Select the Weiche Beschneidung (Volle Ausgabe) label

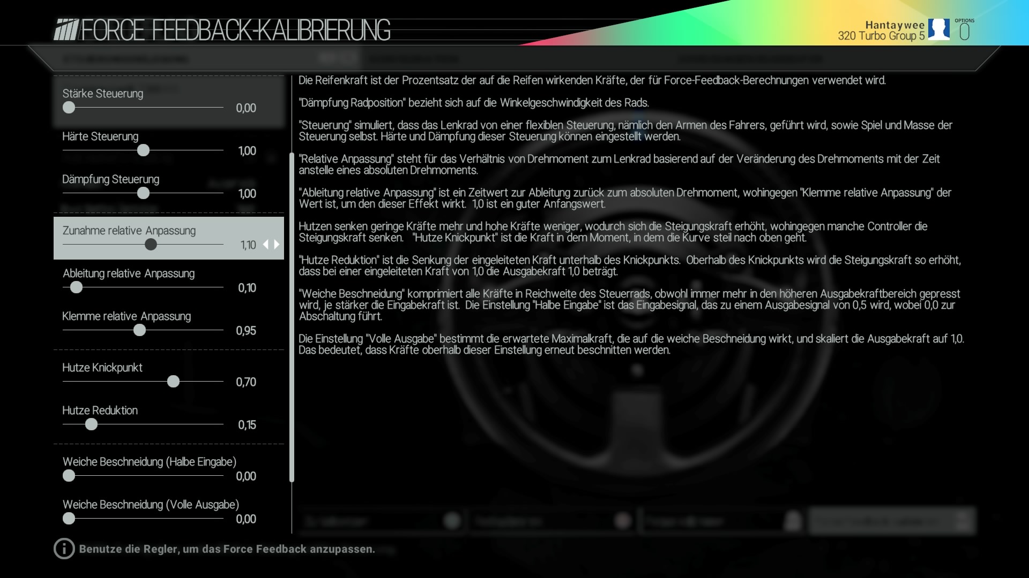point(151,505)
